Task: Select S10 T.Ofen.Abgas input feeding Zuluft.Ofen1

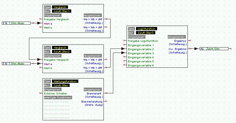Action: coord(16,23)
